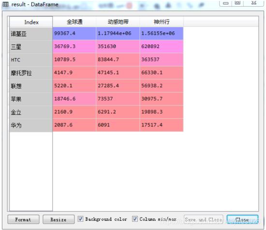Click the Close button

[242, 219]
